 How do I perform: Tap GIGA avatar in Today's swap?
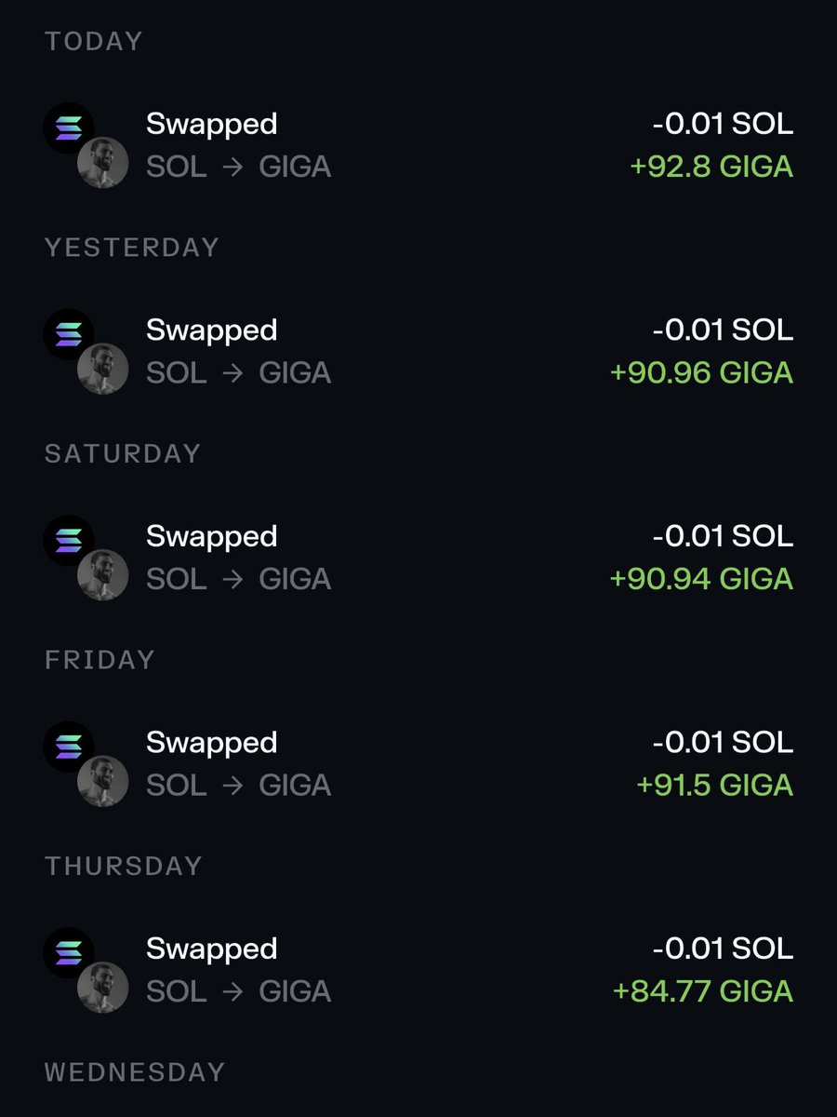(x=102, y=163)
